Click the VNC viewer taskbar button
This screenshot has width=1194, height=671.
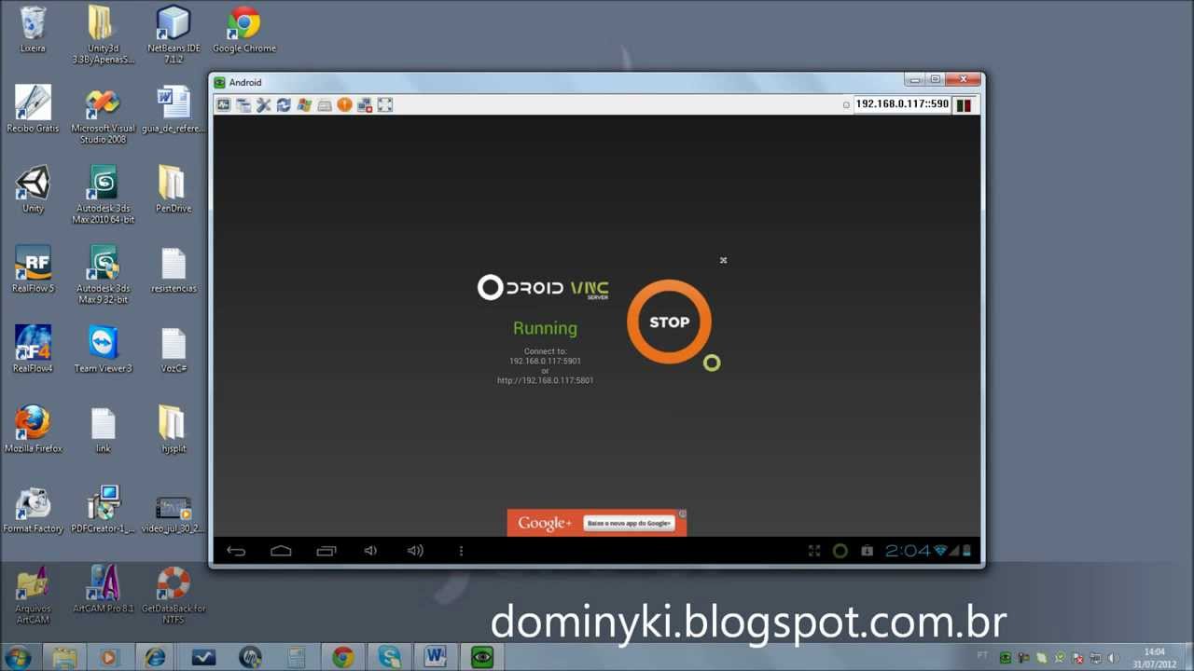[482, 658]
